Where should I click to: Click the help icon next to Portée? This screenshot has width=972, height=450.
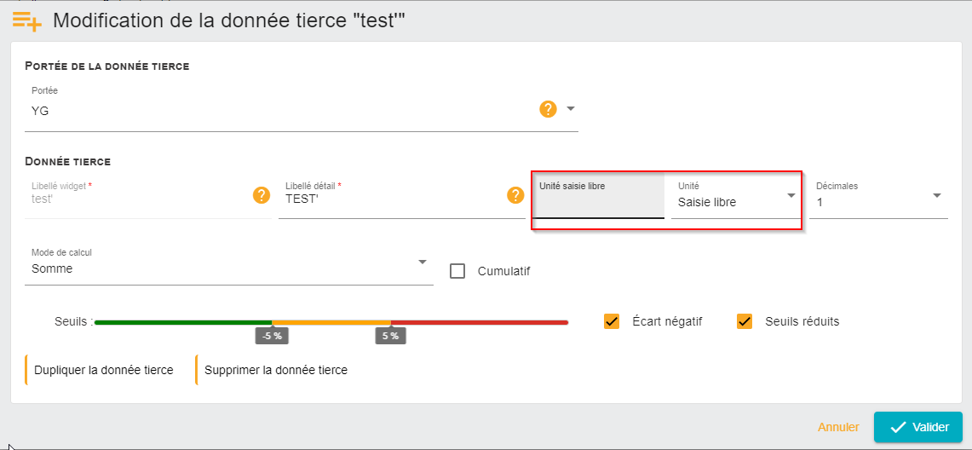click(548, 109)
